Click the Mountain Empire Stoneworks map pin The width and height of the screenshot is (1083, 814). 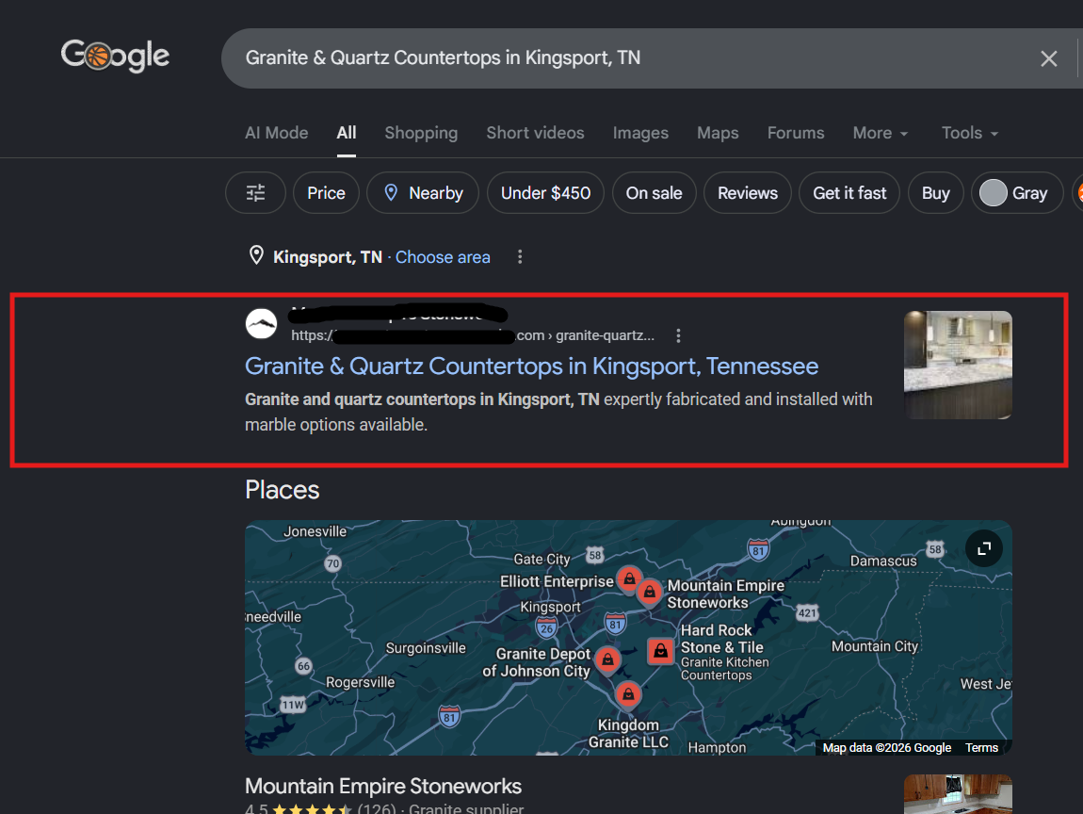point(649,593)
